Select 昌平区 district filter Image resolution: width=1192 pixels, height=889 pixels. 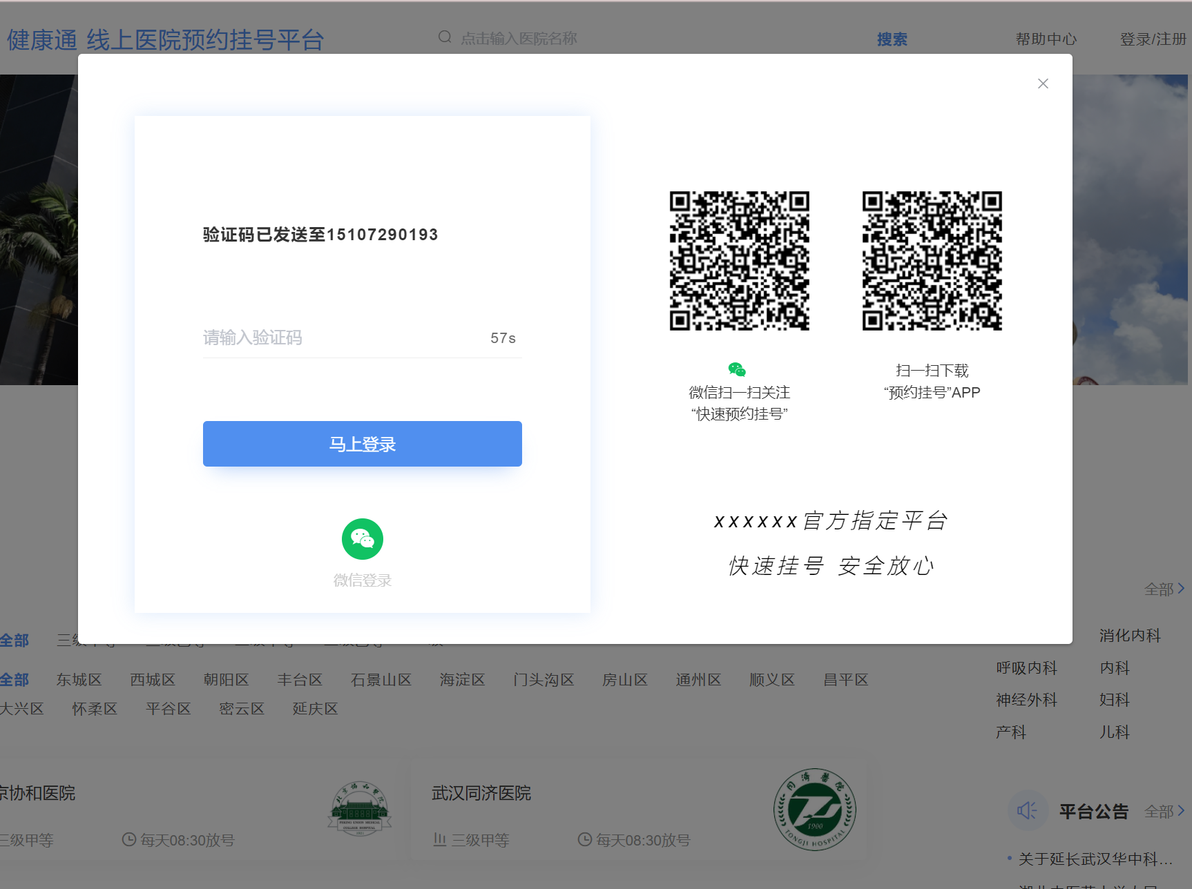[x=846, y=680]
